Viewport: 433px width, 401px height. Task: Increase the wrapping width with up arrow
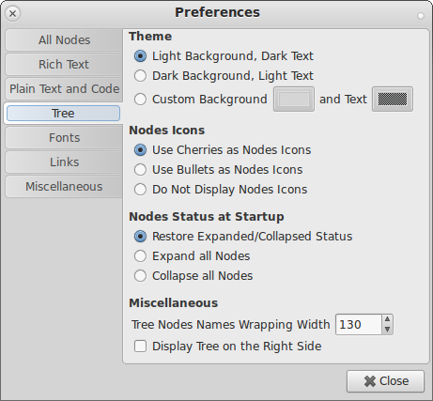coord(387,319)
